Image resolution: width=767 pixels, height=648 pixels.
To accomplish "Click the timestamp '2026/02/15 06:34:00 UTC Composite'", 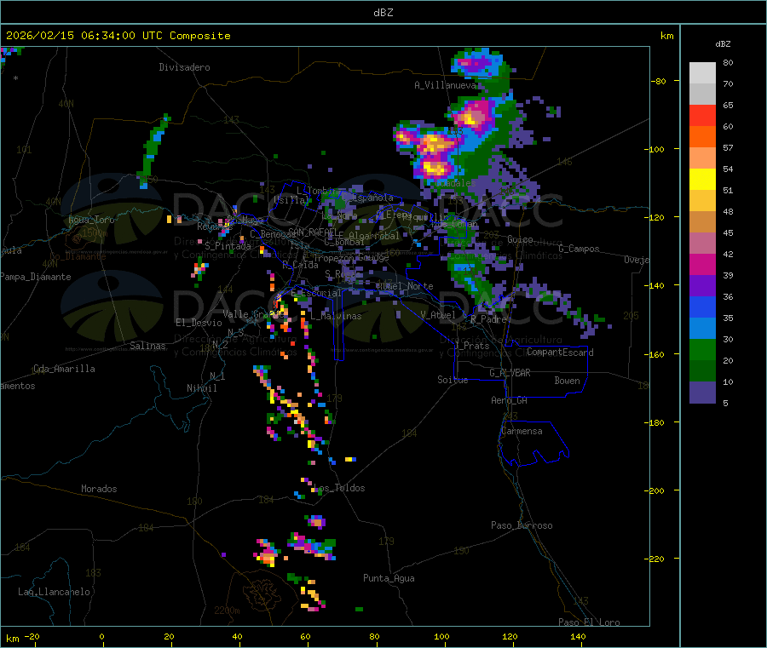I will 118,36.
